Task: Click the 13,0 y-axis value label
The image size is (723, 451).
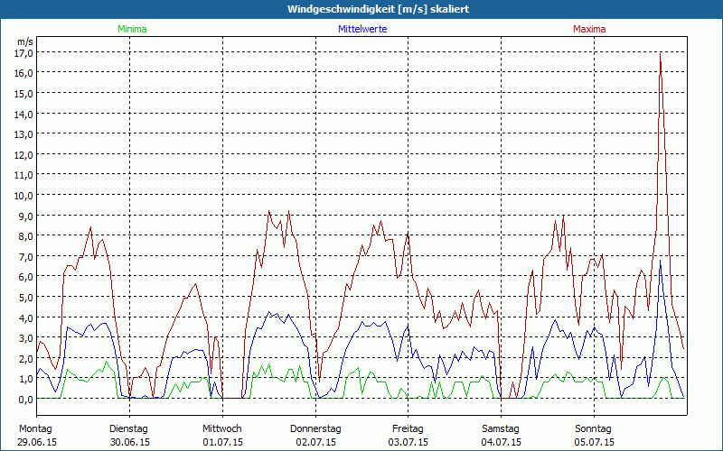Action: (24, 133)
